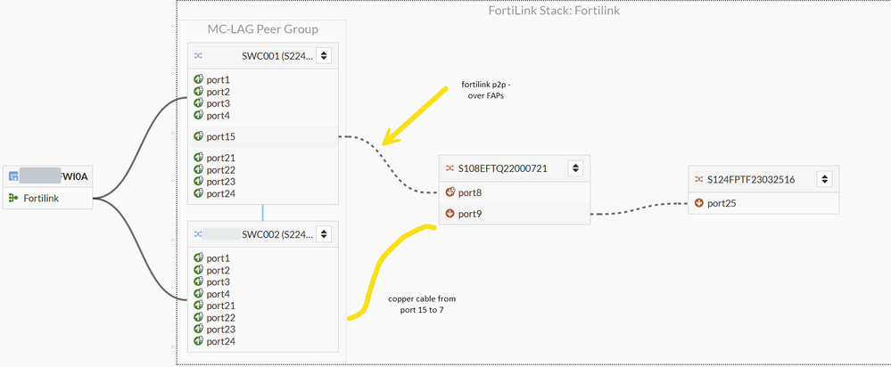Click the S108EFTQ22000721 switch icon
891x367 pixels.
pyautogui.click(x=450, y=167)
